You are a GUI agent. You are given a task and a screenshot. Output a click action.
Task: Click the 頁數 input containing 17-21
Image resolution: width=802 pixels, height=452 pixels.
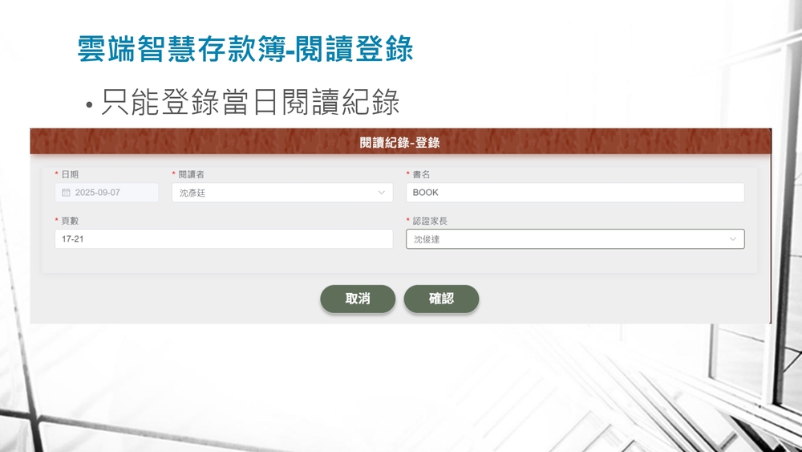[224, 239]
